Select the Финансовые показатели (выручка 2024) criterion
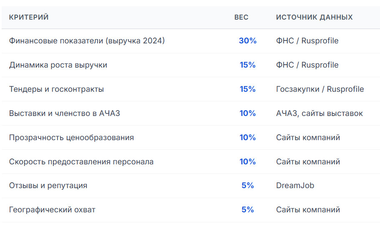 point(87,41)
